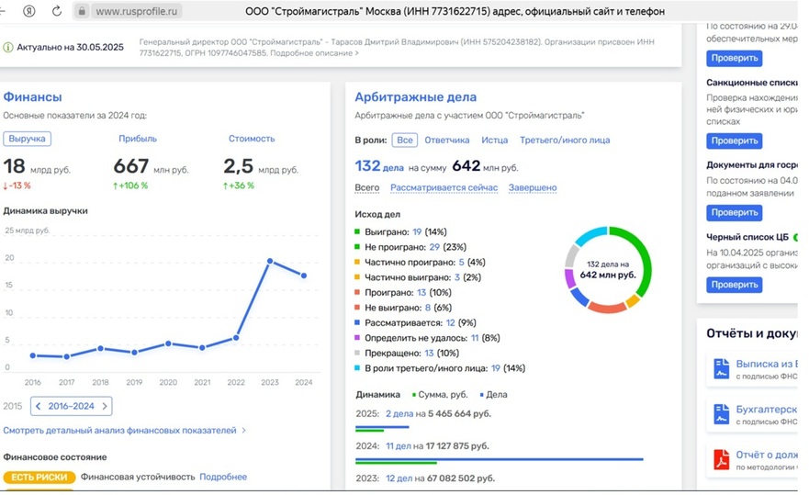Click the 2024 revenue data point
The width and height of the screenshot is (809, 495).
304,276
